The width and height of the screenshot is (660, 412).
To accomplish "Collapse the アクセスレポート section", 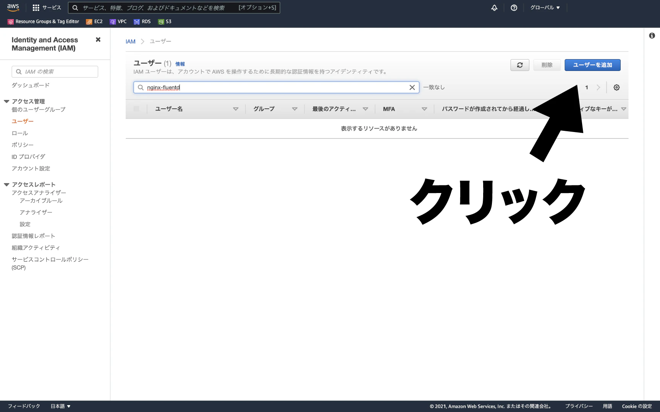I will [x=6, y=185].
